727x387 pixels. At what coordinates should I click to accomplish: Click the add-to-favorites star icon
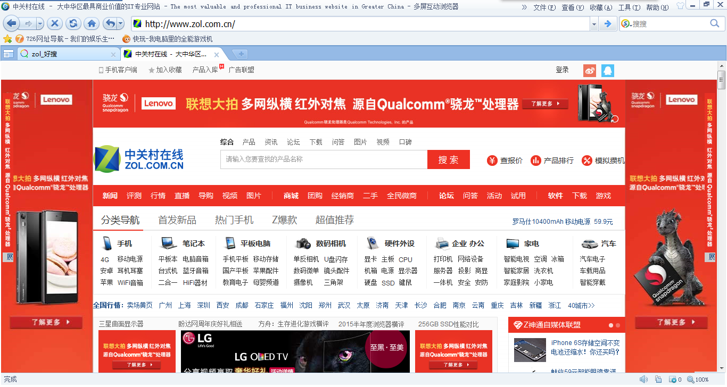pyautogui.click(x=7, y=39)
